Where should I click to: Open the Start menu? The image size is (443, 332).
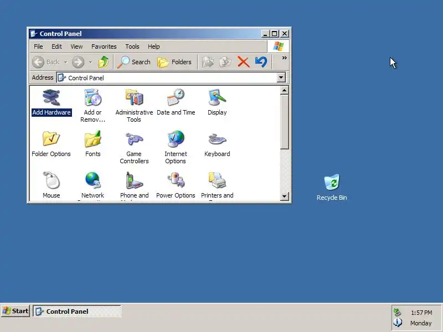16,311
